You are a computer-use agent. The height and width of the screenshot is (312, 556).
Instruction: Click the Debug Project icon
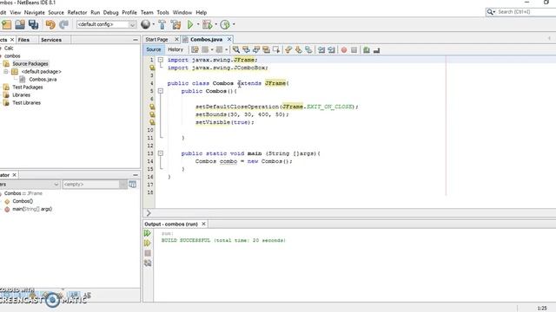pos(208,24)
